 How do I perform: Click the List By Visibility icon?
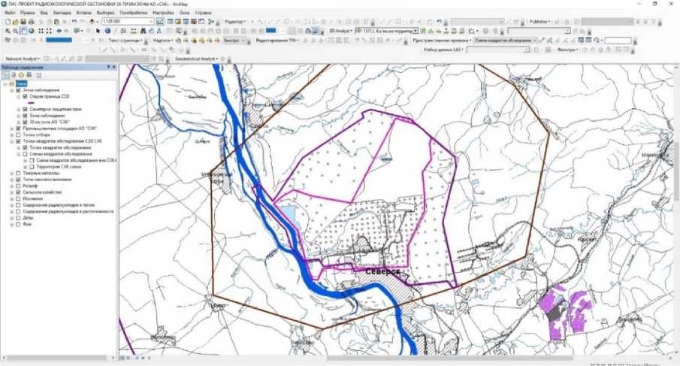(x=21, y=75)
